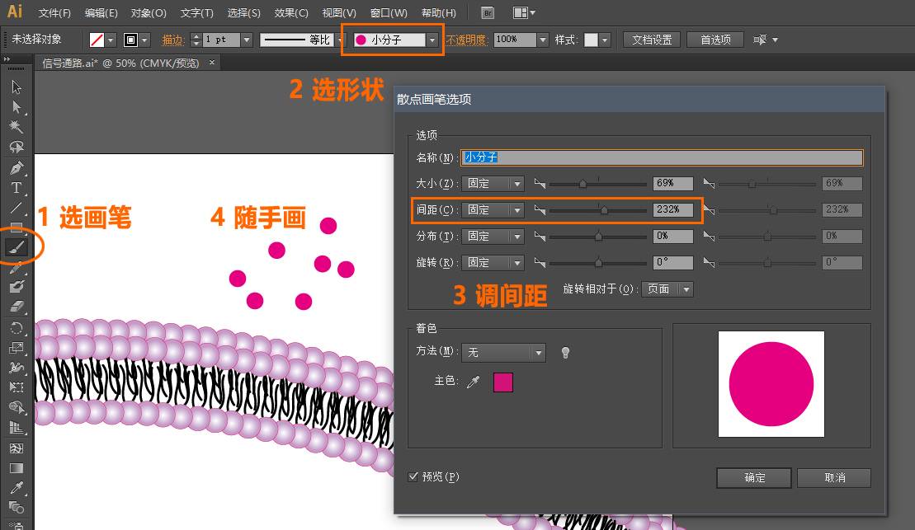This screenshot has width=915, height=530.
Task: Pick key color with dialog eyedropper
Action: (474, 382)
